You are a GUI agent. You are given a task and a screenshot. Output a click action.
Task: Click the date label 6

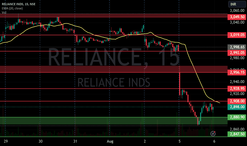tap(214, 141)
